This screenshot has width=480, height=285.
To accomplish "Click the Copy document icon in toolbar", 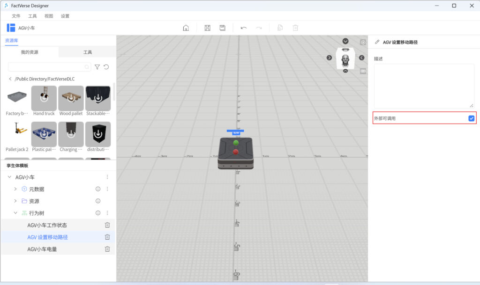I will coord(280,28).
